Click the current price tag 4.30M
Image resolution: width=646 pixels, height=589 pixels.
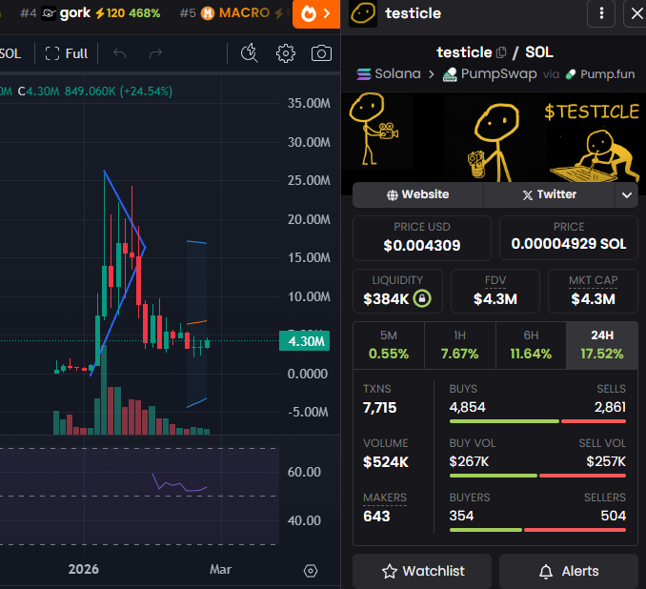click(x=305, y=341)
